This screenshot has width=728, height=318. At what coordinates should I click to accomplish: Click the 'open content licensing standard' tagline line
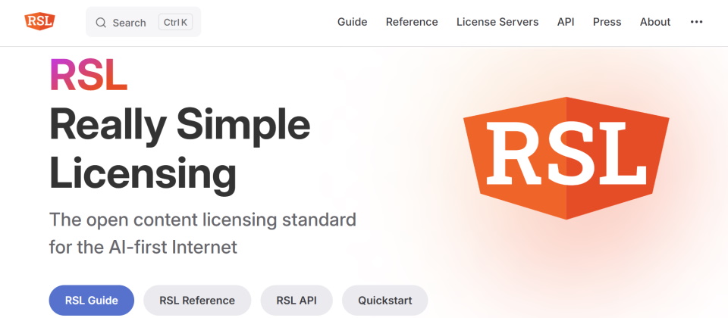click(202, 220)
